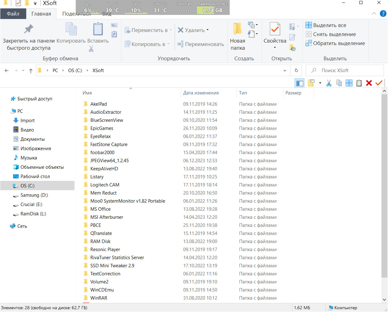
Task: Click the copy pages icon in lower toolbar
Action: 339,83
